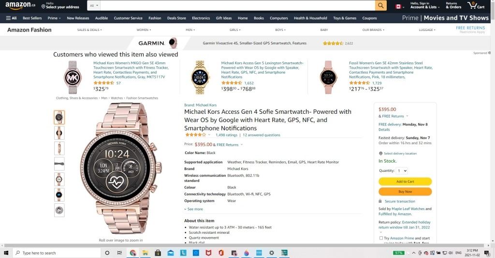Open the Settings gear in taskbar
Image resolution: width=495 pixels, height=258 pixels.
pos(272,253)
